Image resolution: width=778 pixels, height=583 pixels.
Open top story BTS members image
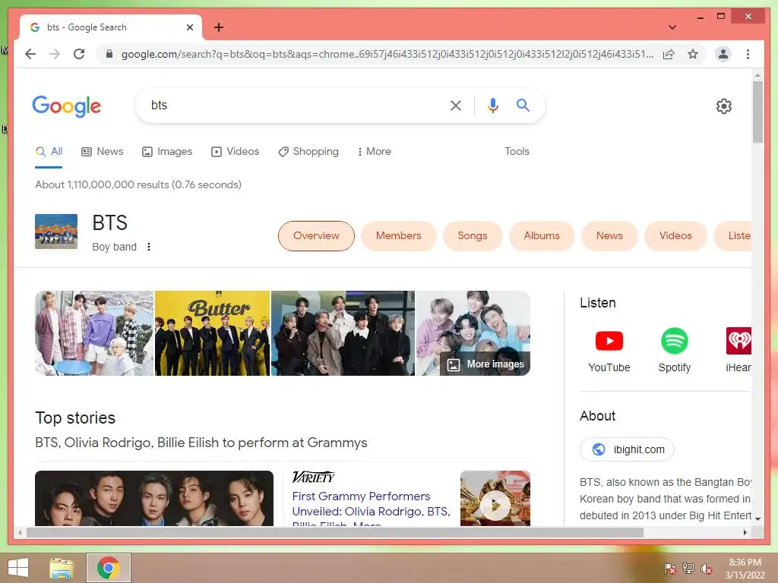[153, 499]
